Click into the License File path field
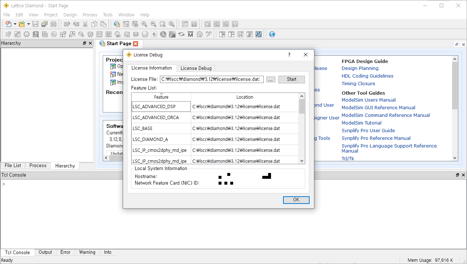The height and width of the screenshot is (264, 467). (x=212, y=79)
